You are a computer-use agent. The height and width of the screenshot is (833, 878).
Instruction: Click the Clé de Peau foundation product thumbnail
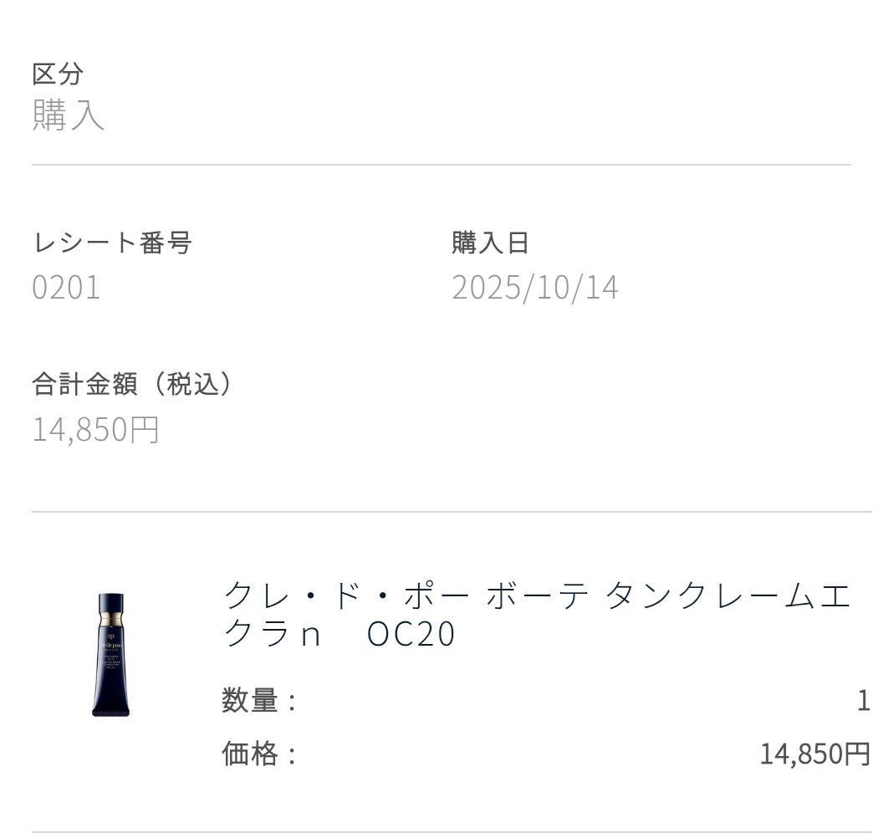click(110, 655)
